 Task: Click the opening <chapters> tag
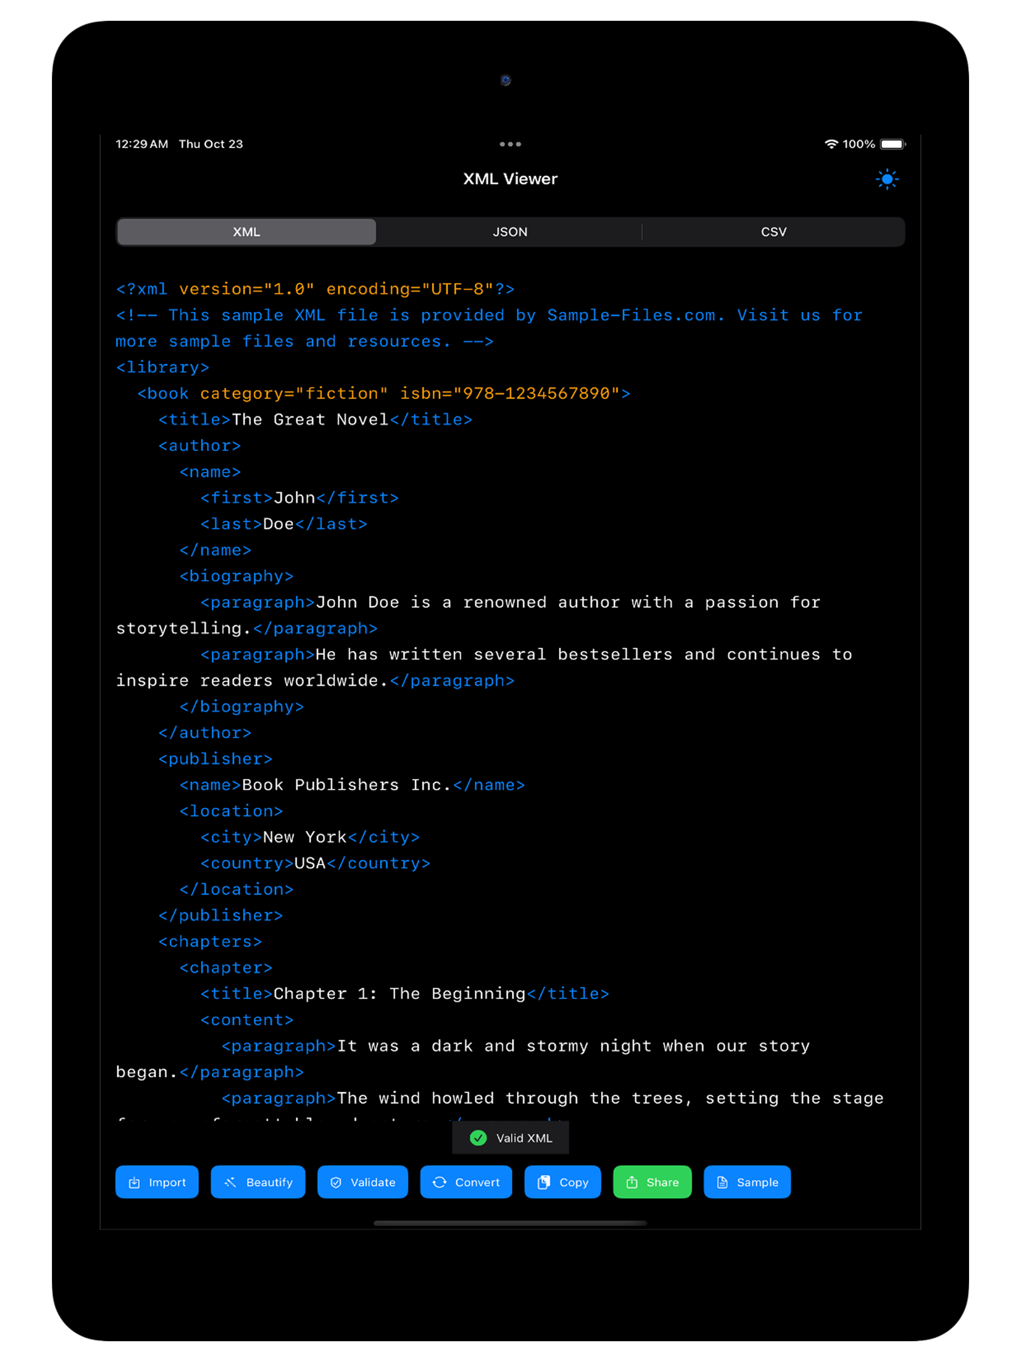(210, 941)
